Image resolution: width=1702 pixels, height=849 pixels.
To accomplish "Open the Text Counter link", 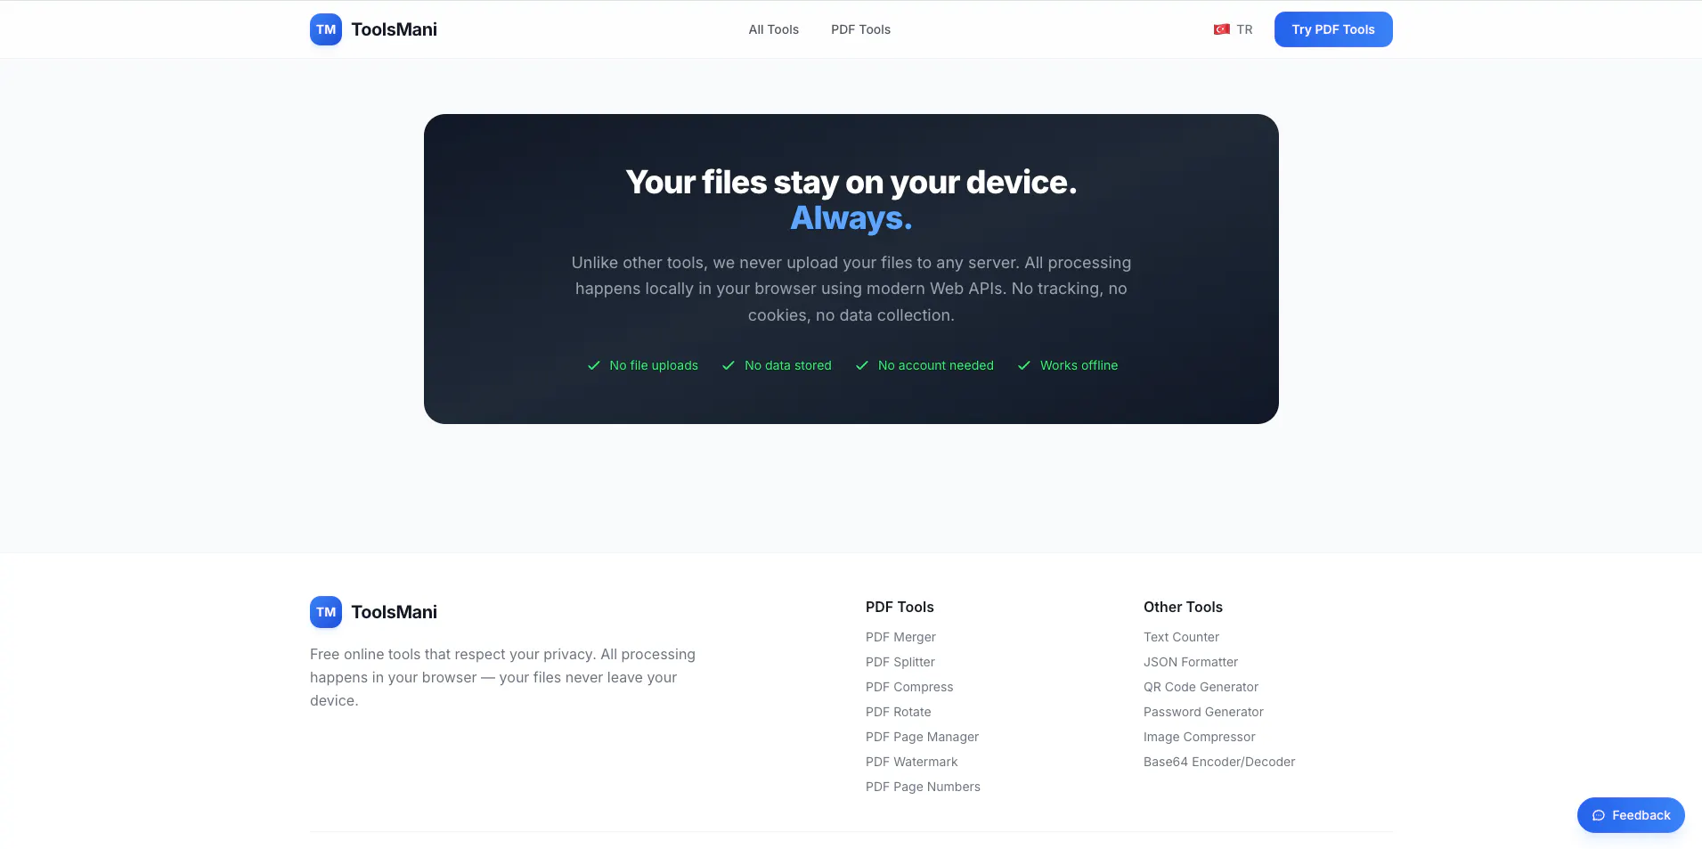I will (1181, 637).
